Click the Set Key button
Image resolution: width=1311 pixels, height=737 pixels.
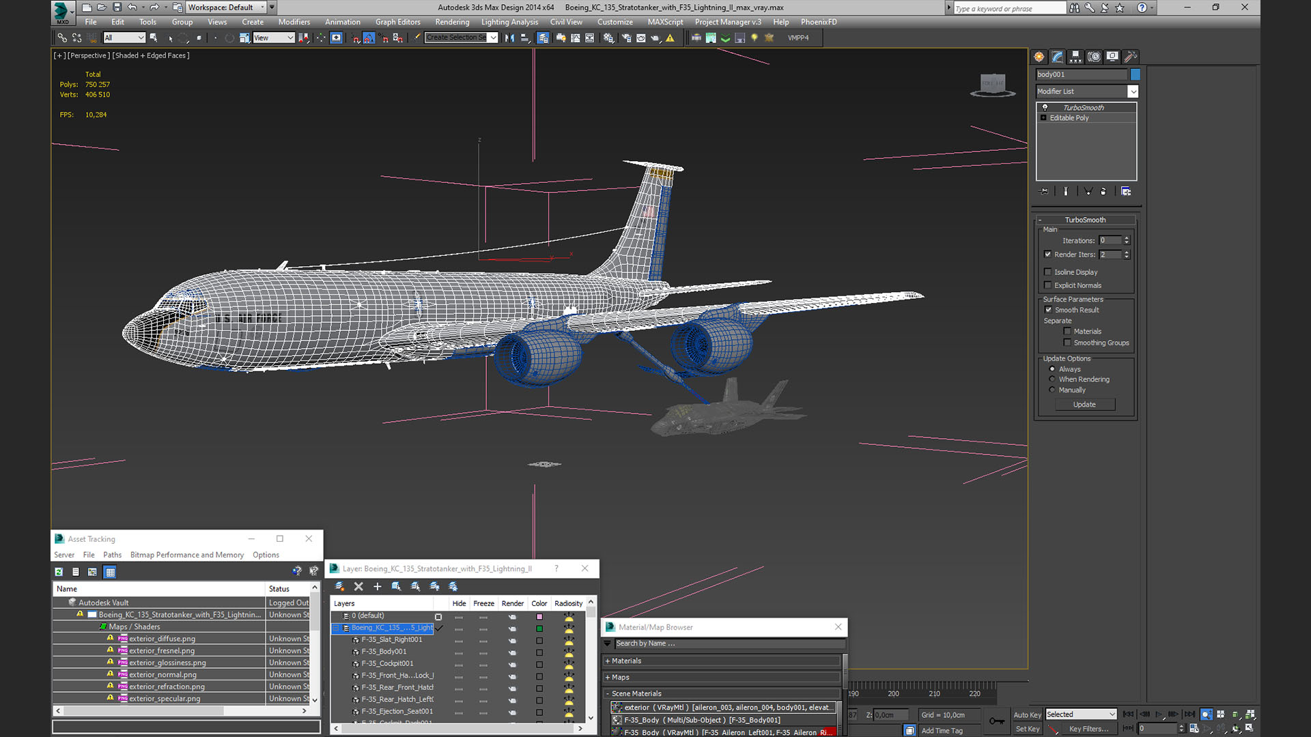(1027, 729)
